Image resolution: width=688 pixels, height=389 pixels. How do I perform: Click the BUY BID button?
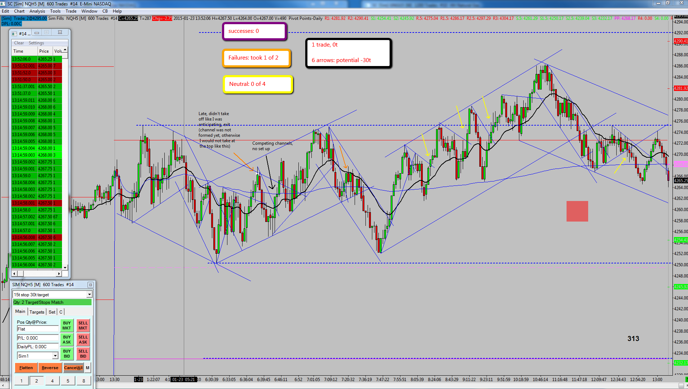(67, 354)
